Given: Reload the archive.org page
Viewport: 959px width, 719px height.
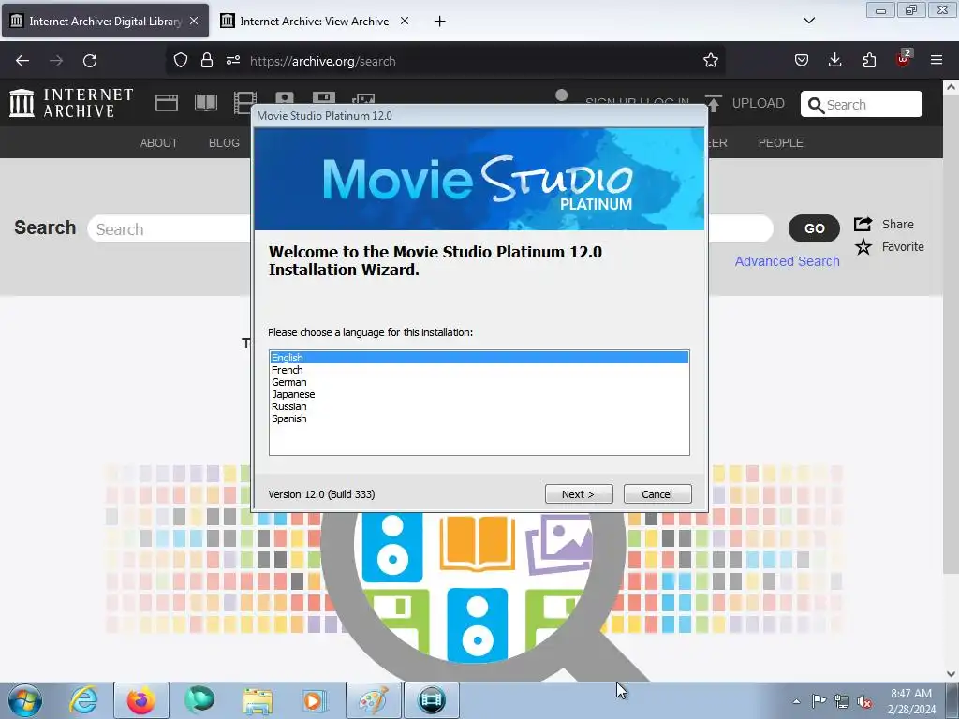Looking at the screenshot, I should click(x=90, y=61).
